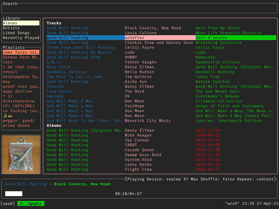Switch to tmux window '2:./gspt*'

(31, 203)
